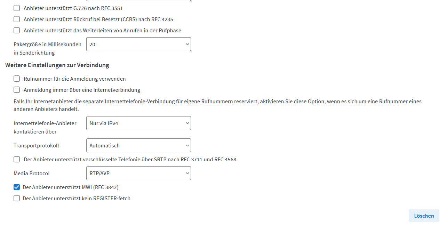This screenshot has height=226, width=447.
Task: Tick Anmeldung immer über eine Internetverbindung
Action: pyautogui.click(x=17, y=90)
